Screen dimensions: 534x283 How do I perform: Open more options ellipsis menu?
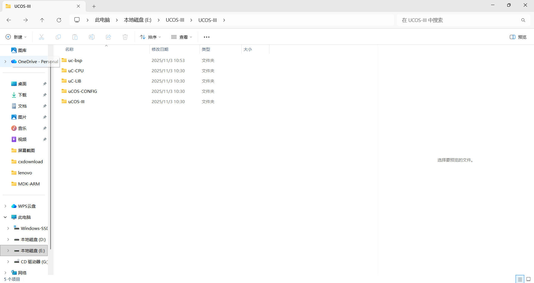coord(207,37)
